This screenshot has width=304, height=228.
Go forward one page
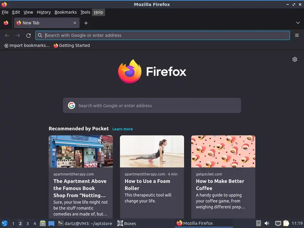[18, 36]
